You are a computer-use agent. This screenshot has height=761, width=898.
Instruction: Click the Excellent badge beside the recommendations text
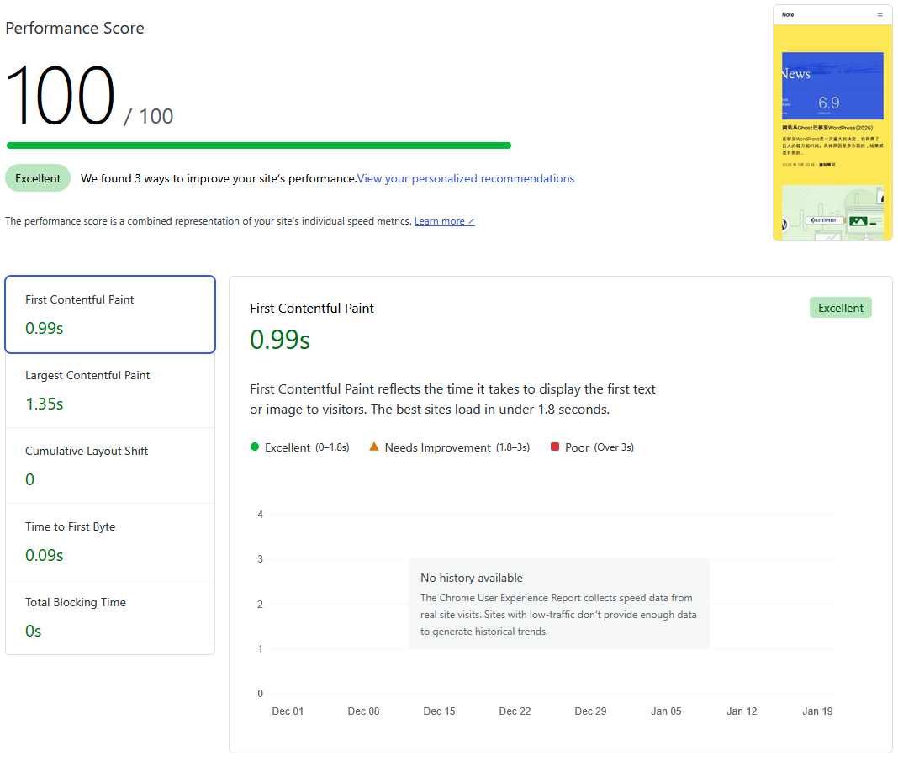[x=38, y=178]
